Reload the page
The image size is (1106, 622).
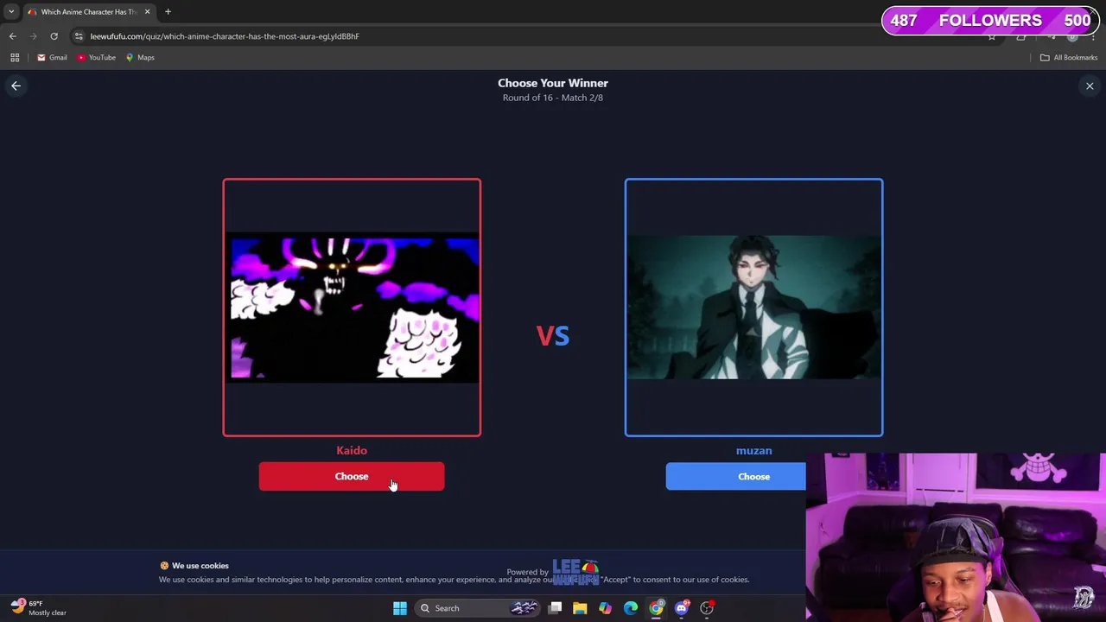point(54,36)
